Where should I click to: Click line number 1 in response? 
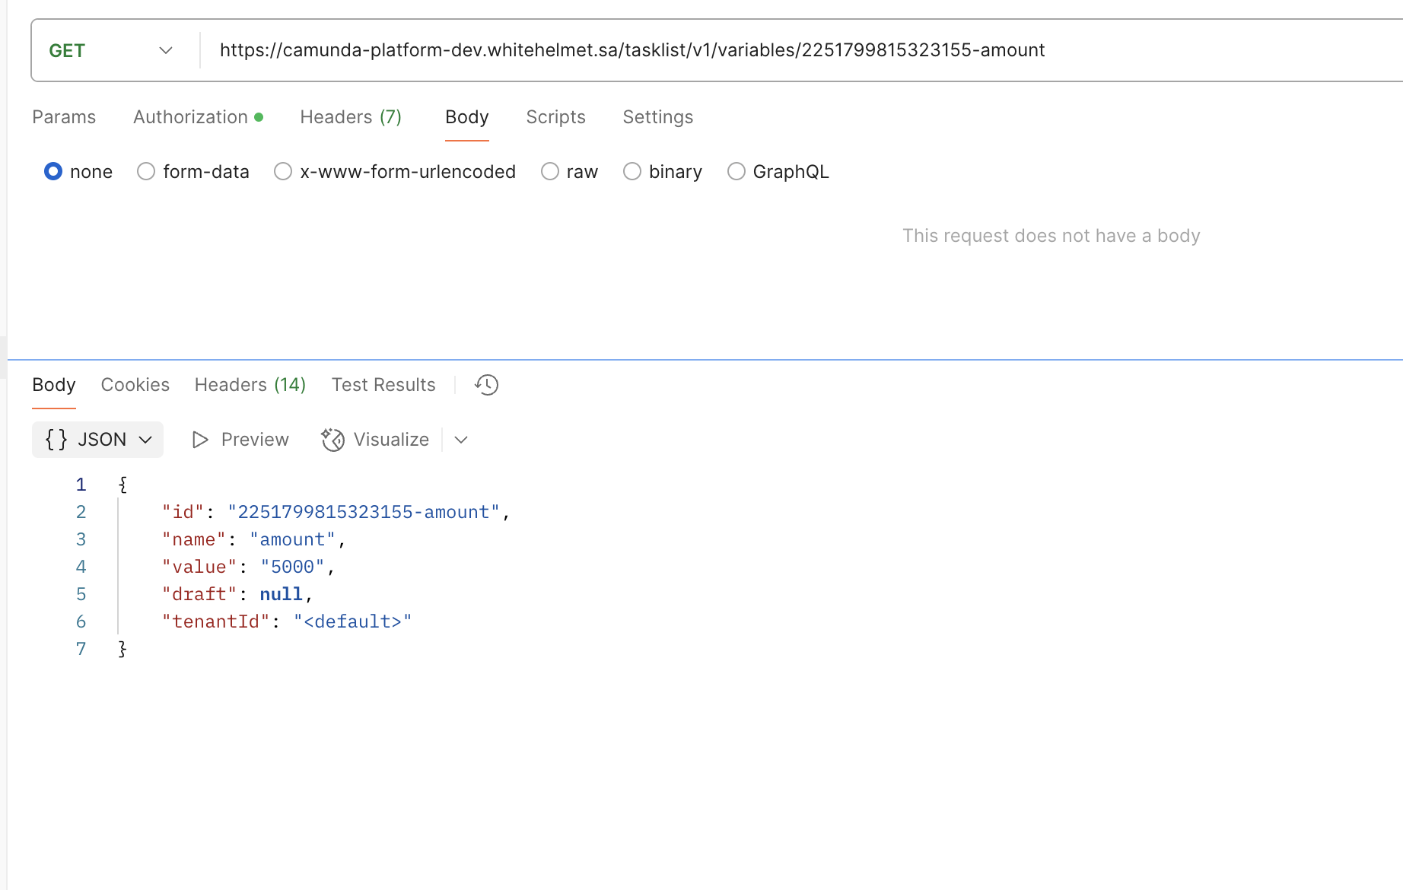tap(81, 485)
